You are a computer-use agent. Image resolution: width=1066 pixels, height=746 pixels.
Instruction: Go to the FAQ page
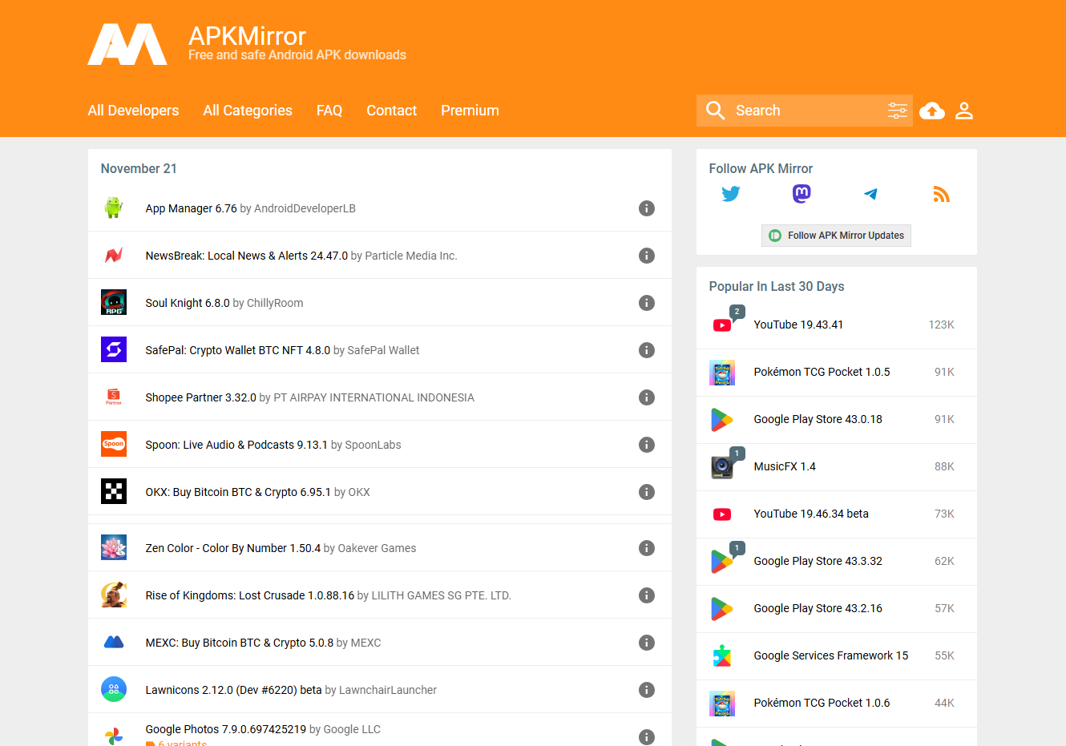329,111
